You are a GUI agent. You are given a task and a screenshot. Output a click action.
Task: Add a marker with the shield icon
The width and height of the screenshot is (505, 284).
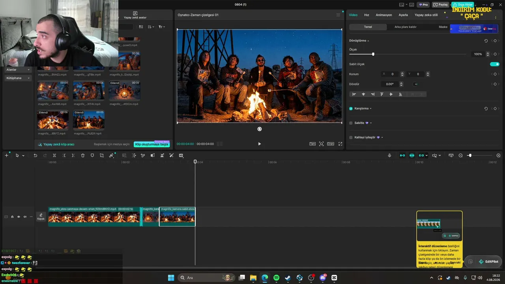click(92, 155)
